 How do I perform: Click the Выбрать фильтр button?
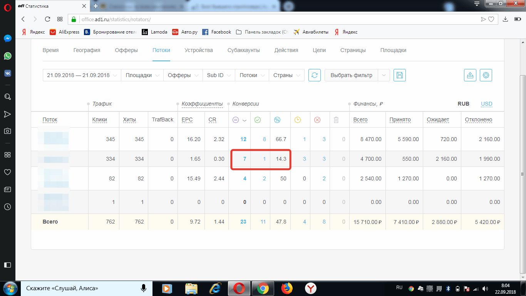[x=351, y=75]
